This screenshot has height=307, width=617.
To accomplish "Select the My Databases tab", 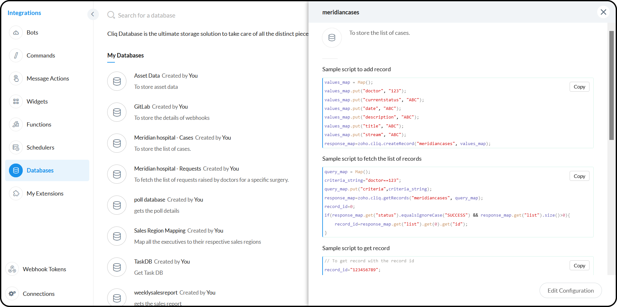I will (125, 56).
